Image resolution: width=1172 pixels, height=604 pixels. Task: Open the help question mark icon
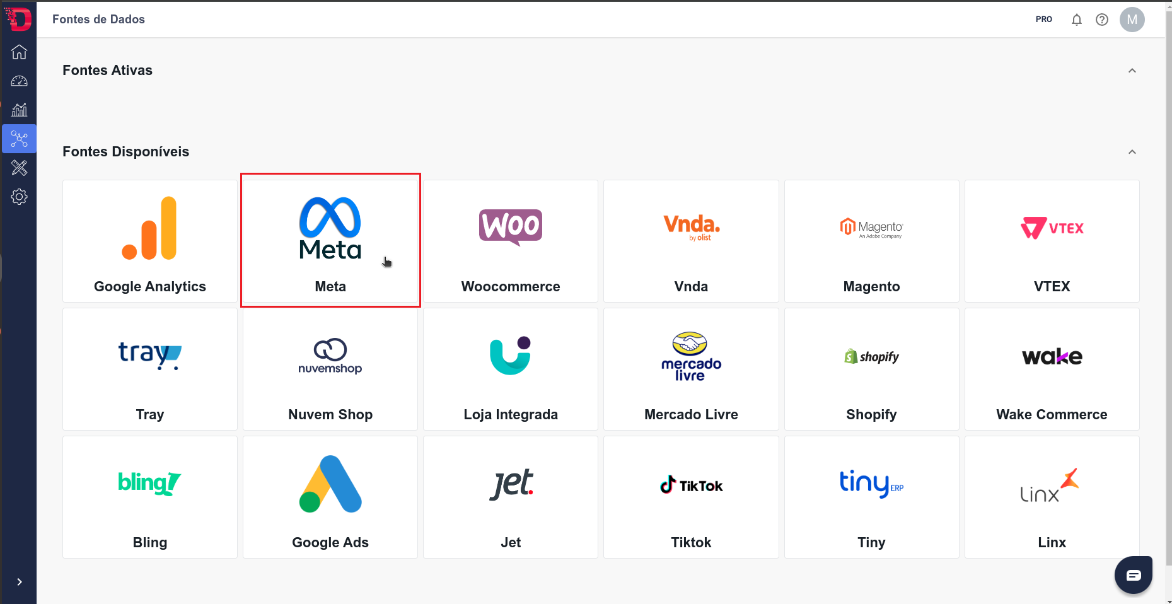[x=1102, y=20]
